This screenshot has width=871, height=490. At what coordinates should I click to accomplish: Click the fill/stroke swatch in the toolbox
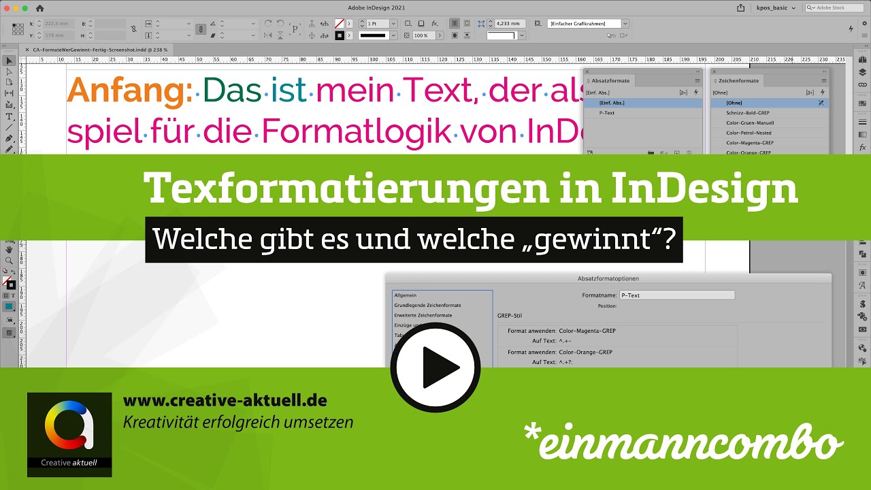10,282
